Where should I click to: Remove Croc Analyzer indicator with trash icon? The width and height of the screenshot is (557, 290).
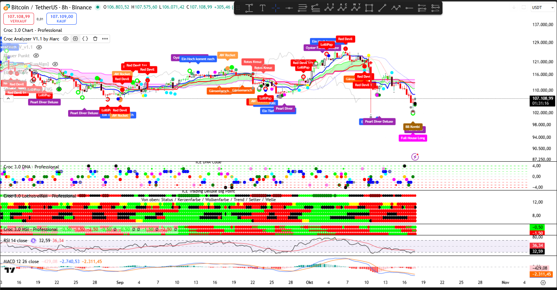pyautogui.click(x=95, y=39)
